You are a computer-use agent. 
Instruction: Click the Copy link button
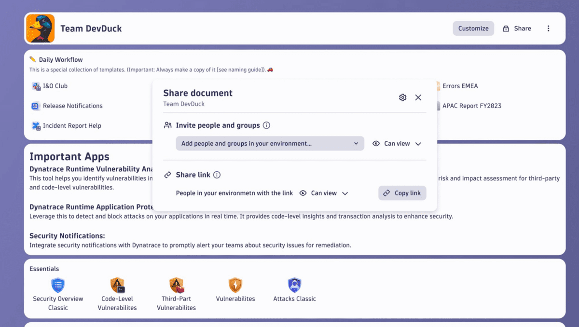402,193
